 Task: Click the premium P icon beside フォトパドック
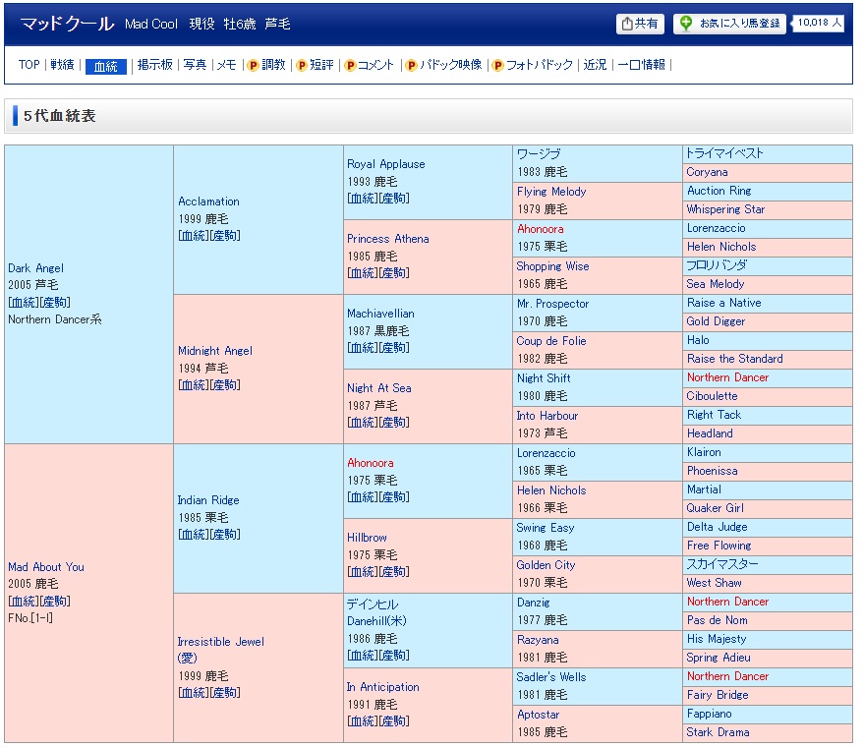[x=497, y=66]
